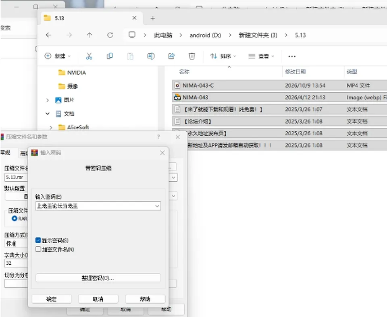Go back with the left arrow button
This screenshot has width=387, height=317.
[x=49, y=35]
